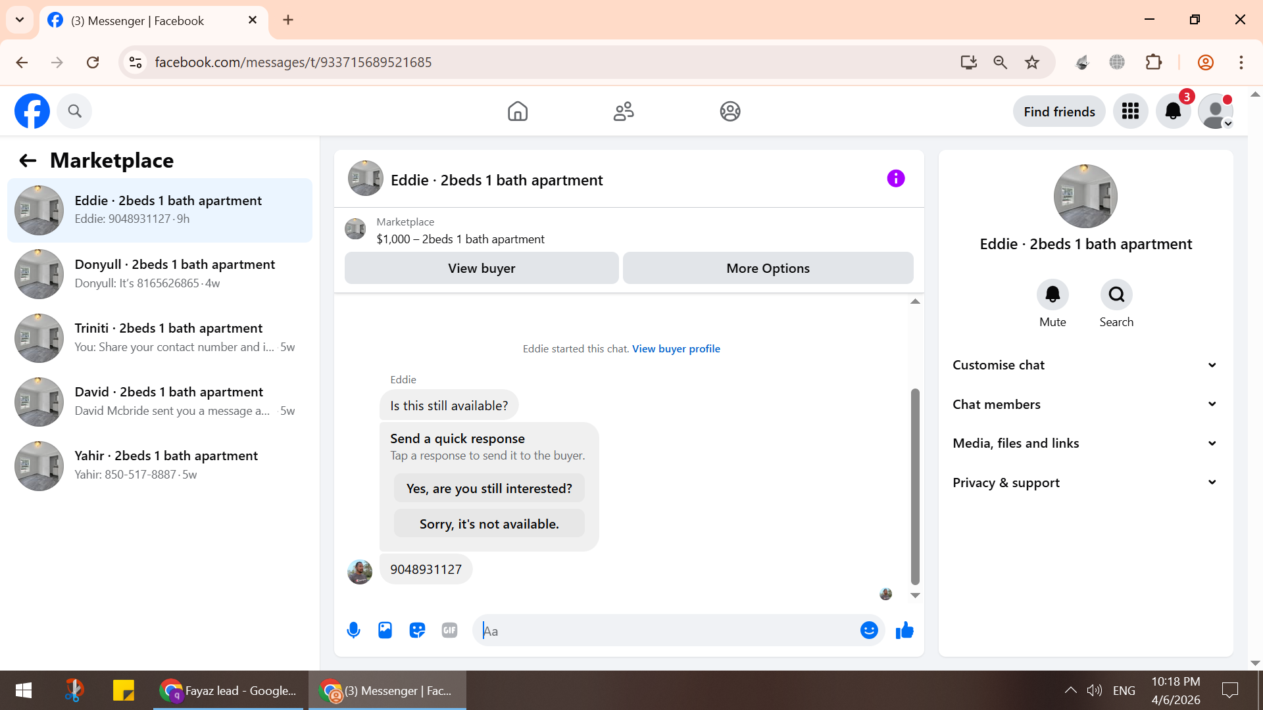Open notifications bell with 3 badge
This screenshot has width=1263, height=710.
pos(1173,111)
